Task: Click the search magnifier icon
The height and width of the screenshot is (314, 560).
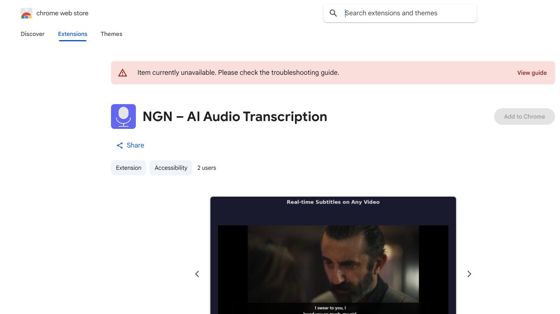Action: pyautogui.click(x=333, y=13)
